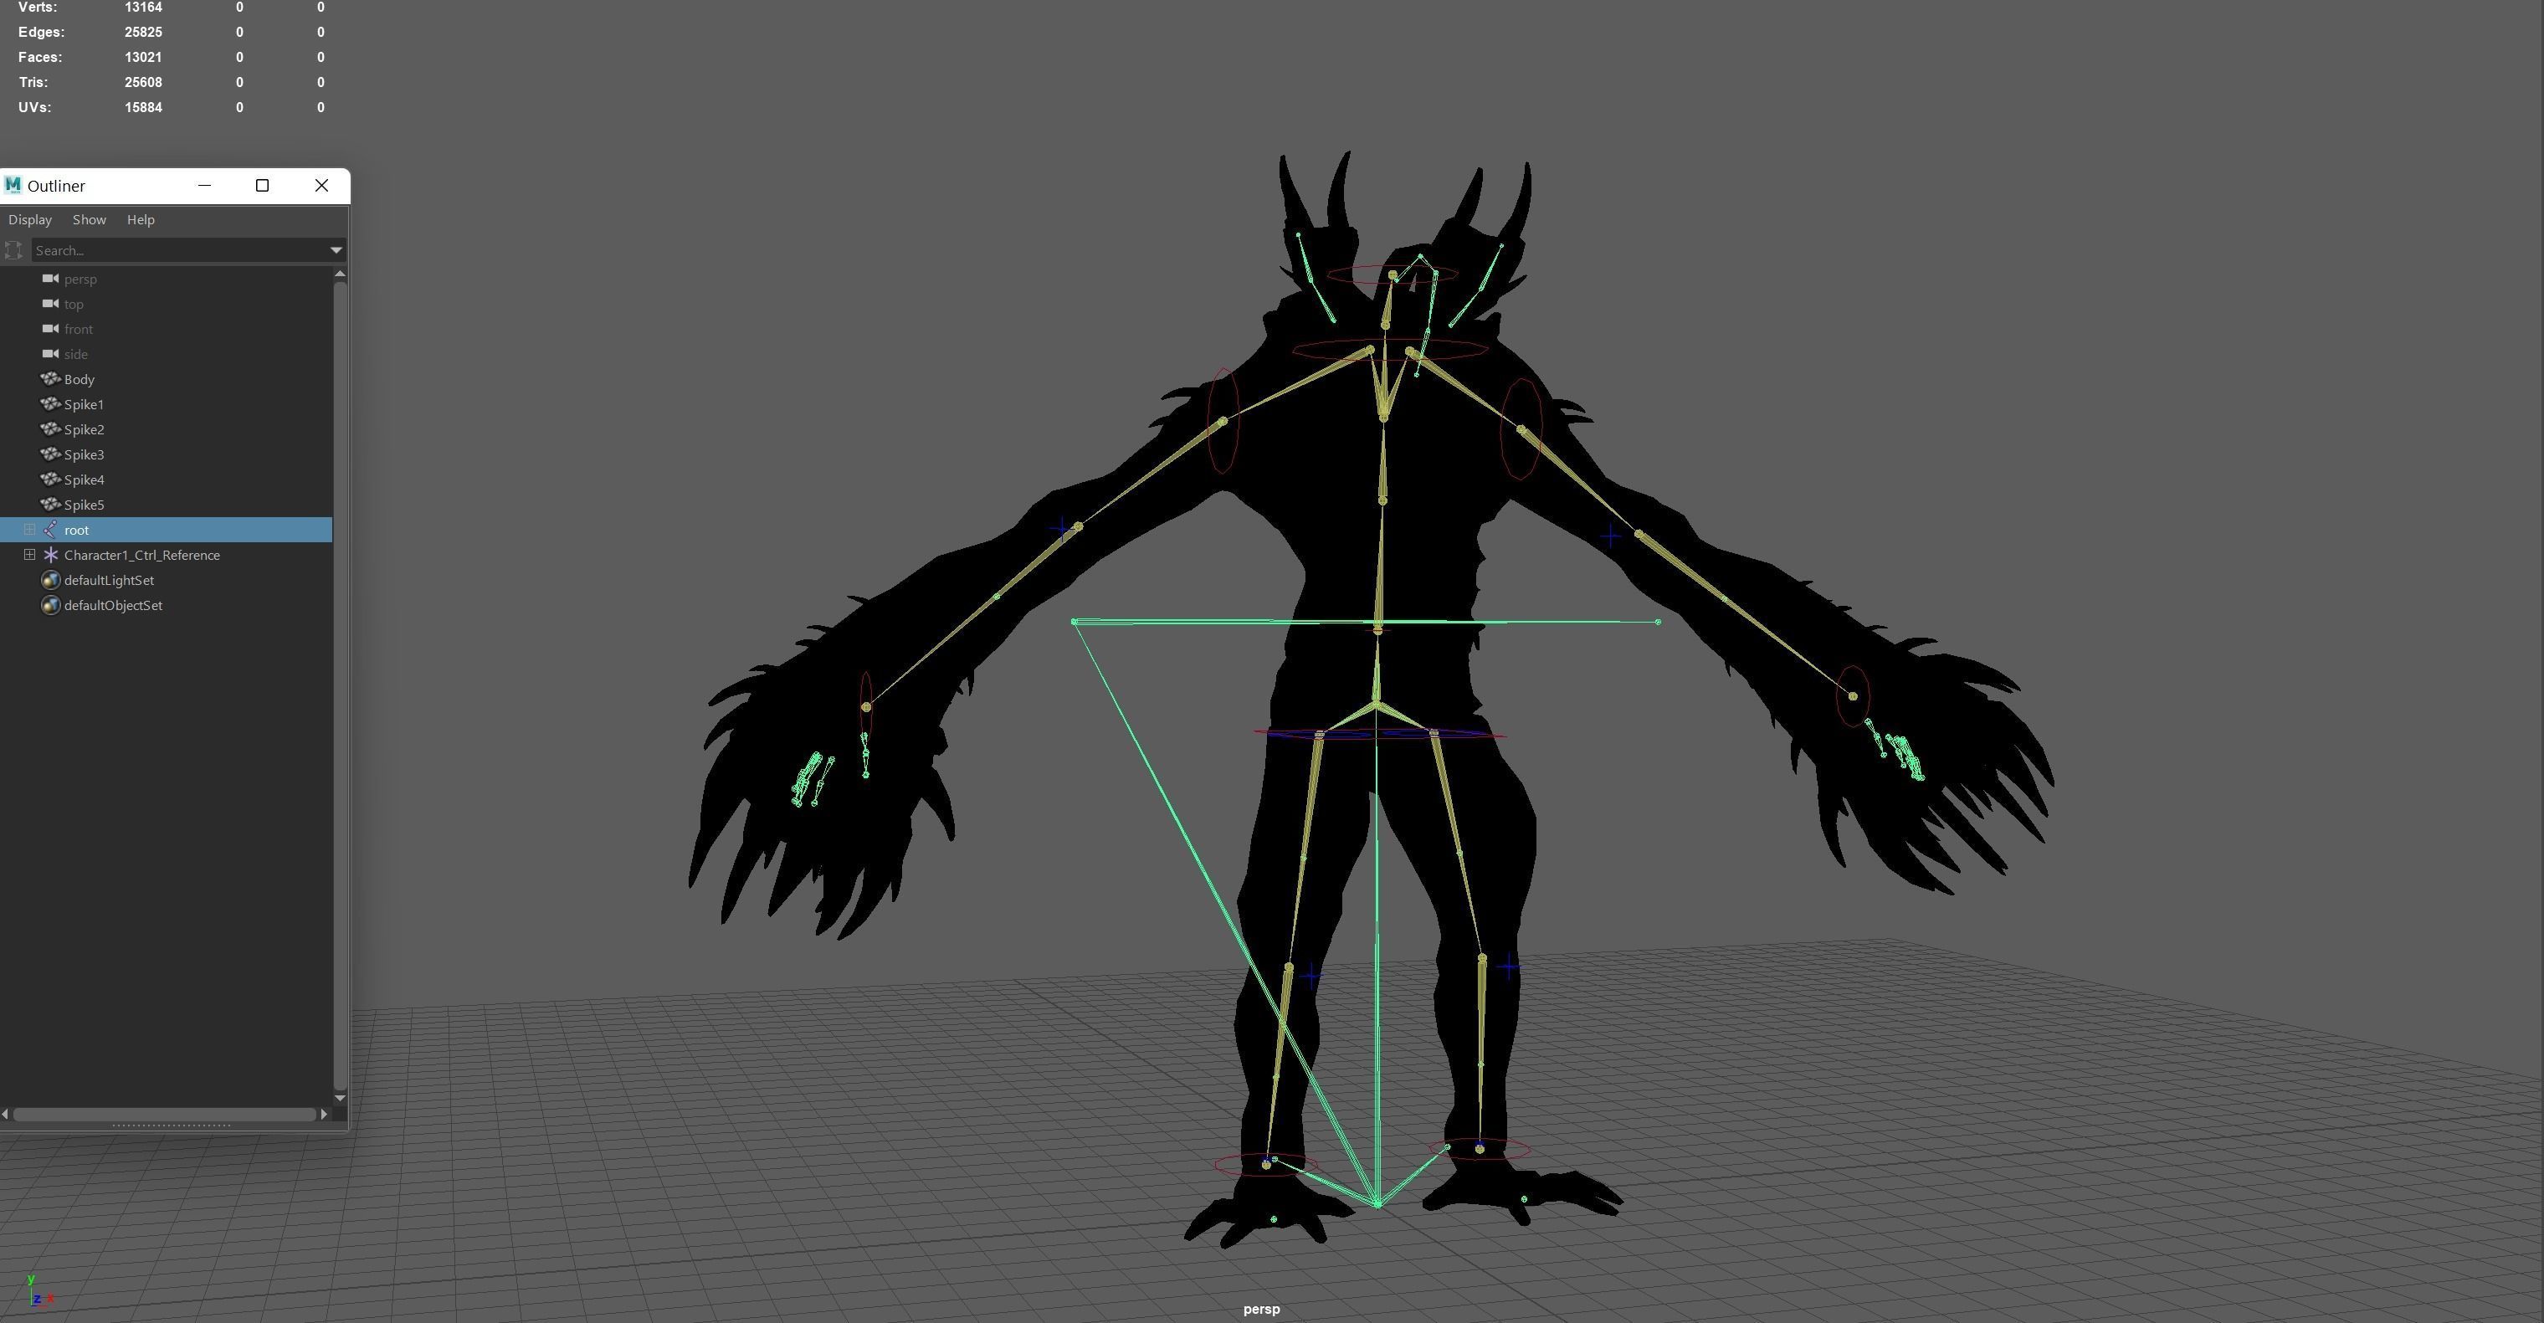This screenshot has width=2544, height=1323.
Task: Select Spike2 in the Outliner list
Action: coord(84,429)
